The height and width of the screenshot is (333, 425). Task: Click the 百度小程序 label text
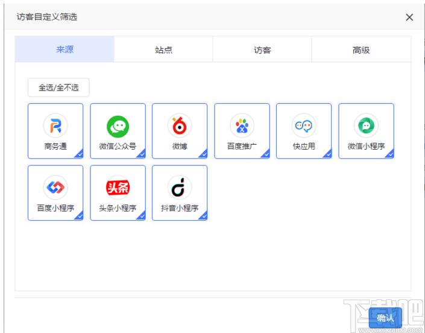pyautogui.click(x=55, y=208)
